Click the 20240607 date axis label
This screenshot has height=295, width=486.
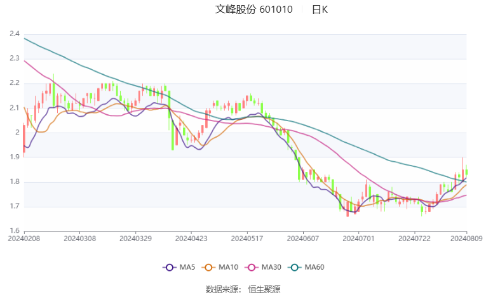tap(303, 239)
